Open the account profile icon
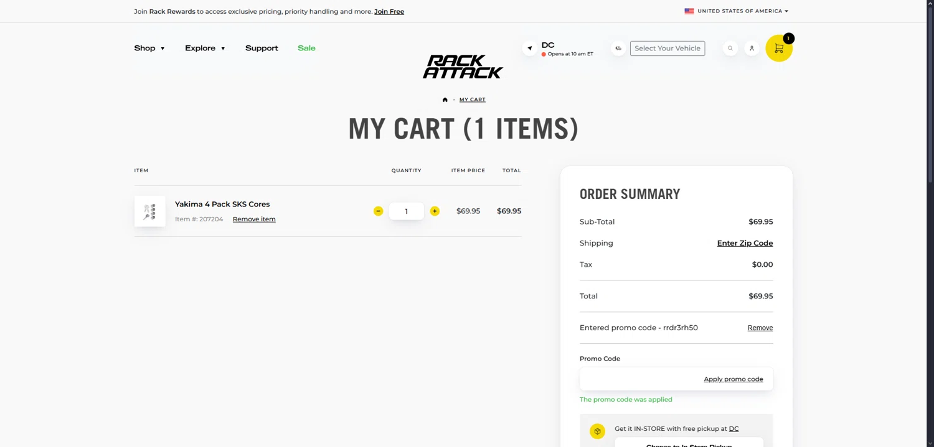Image resolution: width=934 pixels, height=447 pixels. click(752, 48)
